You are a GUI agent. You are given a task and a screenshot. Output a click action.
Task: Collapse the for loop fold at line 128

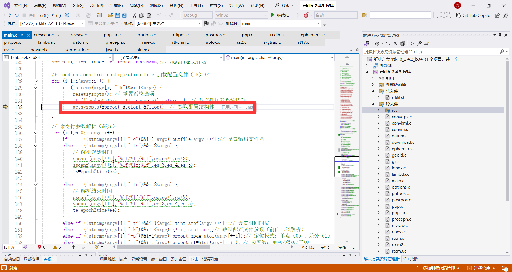tap(35, 81)
